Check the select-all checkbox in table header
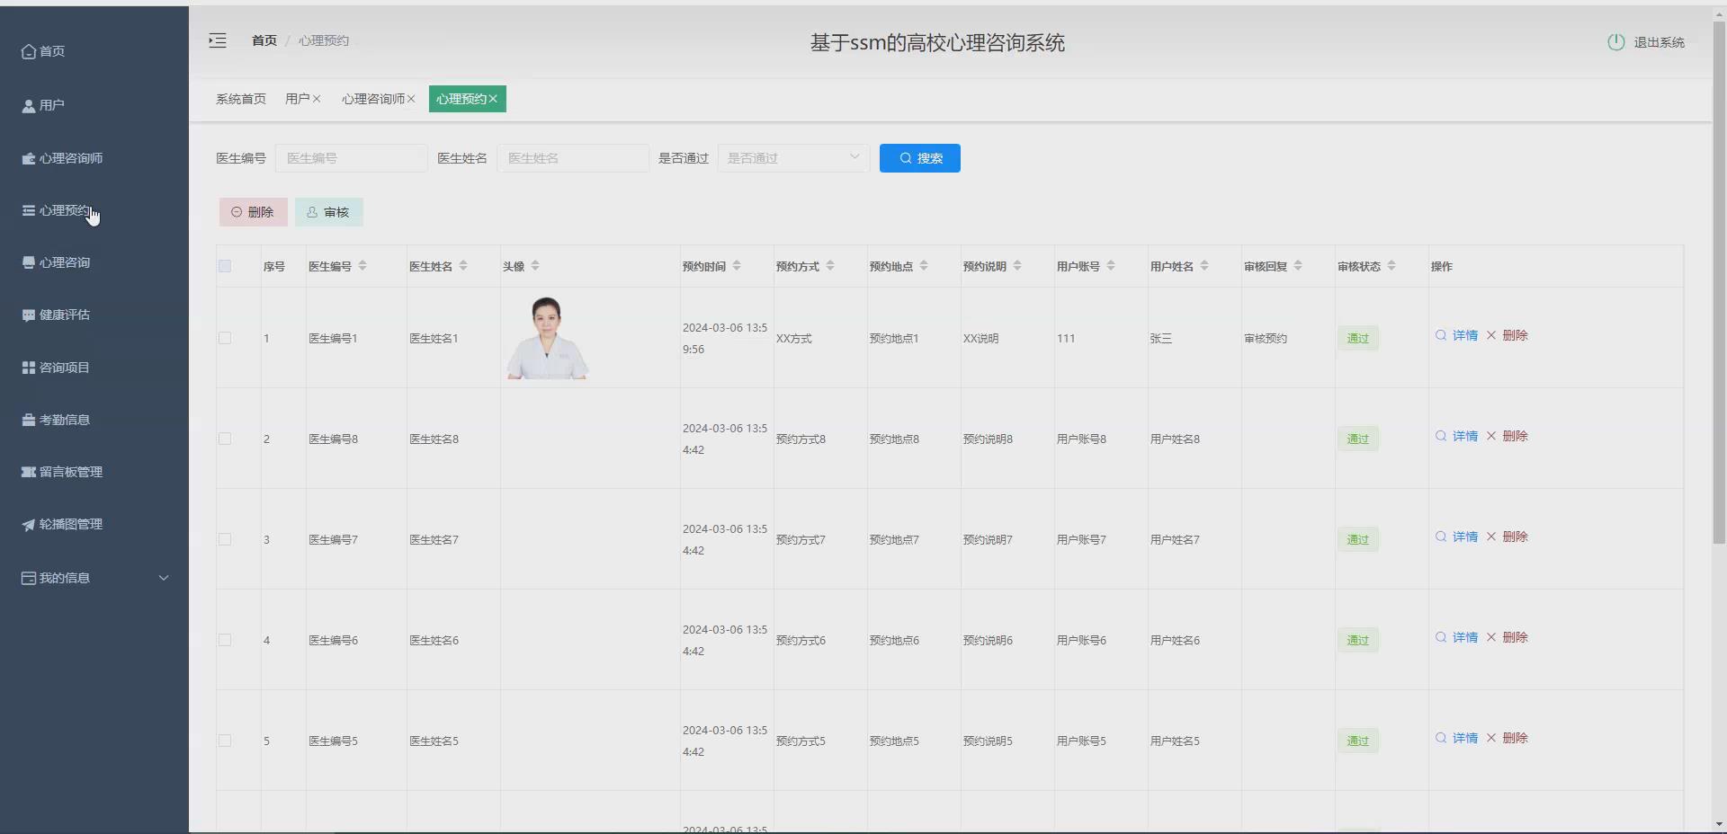Image resolution: width=1727 pixels, height=834 pixels. click(x=225, y=266)
